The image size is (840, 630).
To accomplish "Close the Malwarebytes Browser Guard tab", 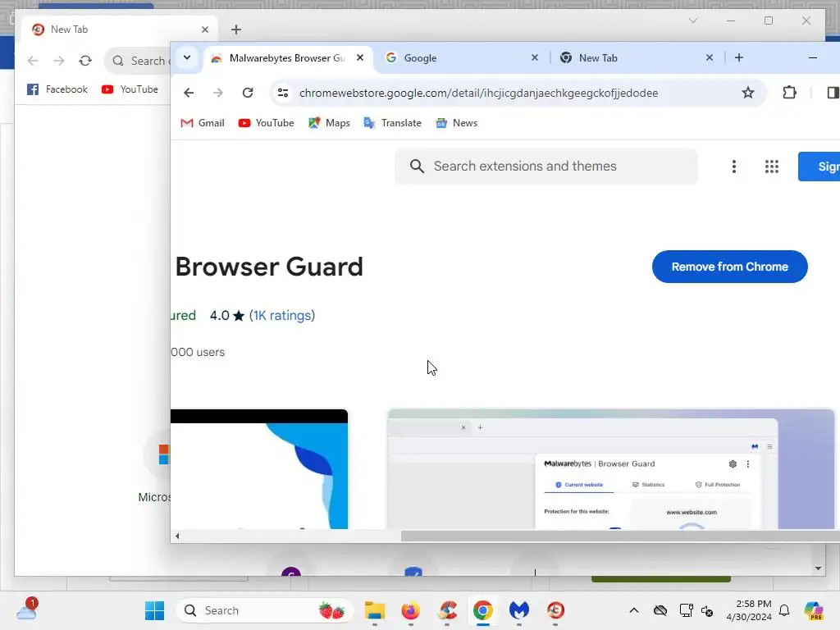I will point(360,57).
